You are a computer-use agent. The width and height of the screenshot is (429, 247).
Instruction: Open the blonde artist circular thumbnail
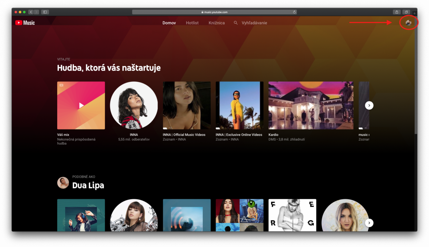345,215
